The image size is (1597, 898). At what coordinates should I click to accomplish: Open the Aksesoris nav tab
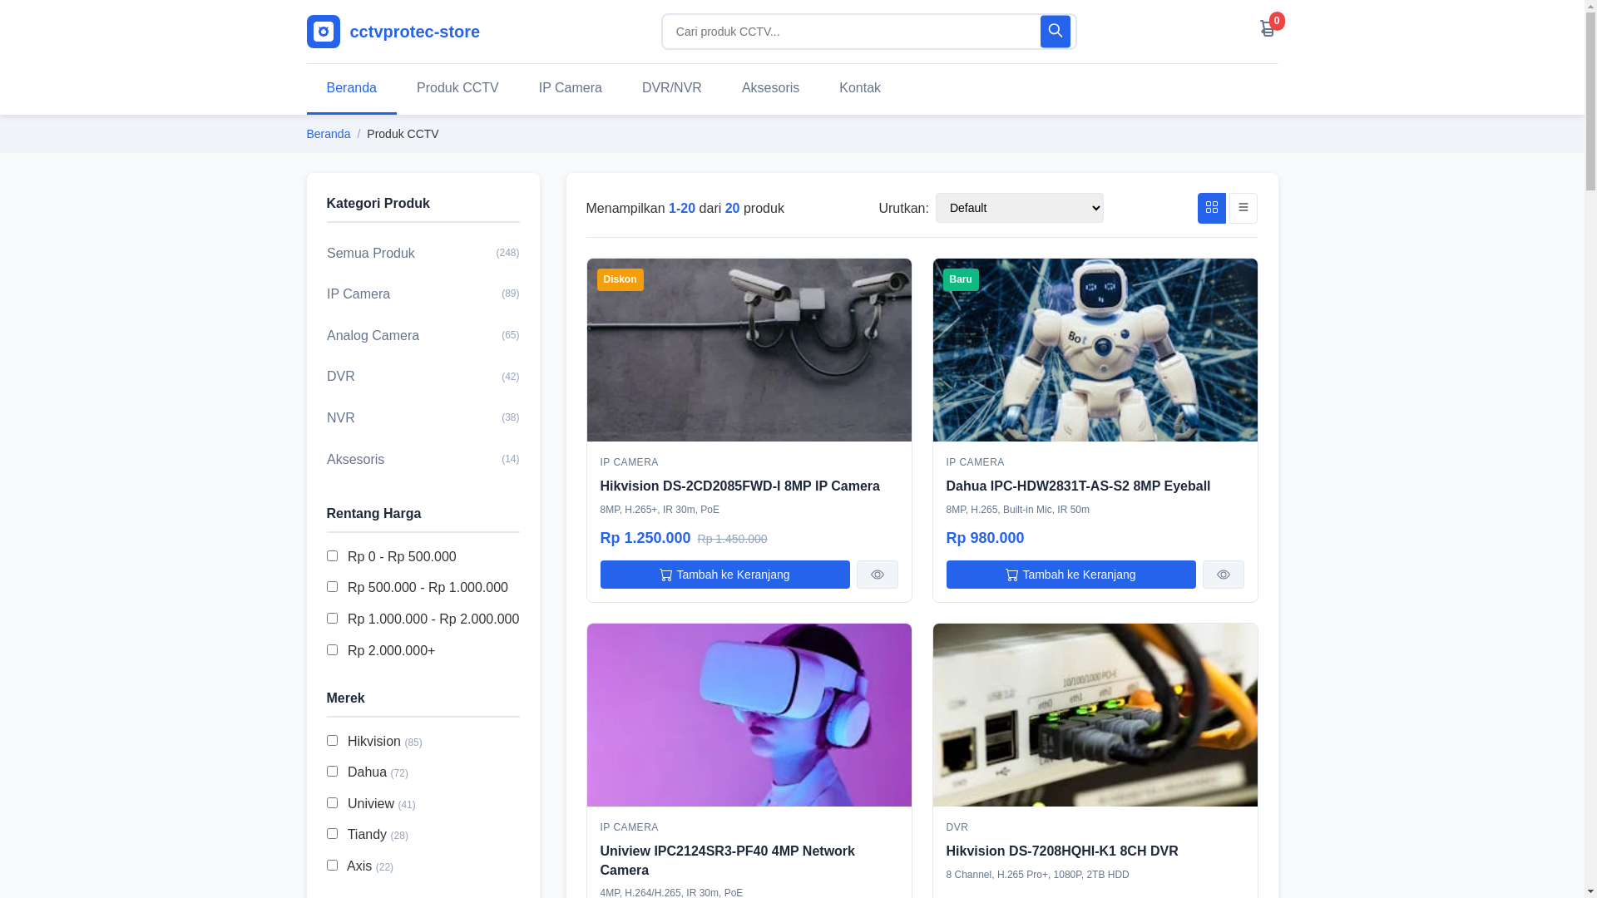pos(770,88)
